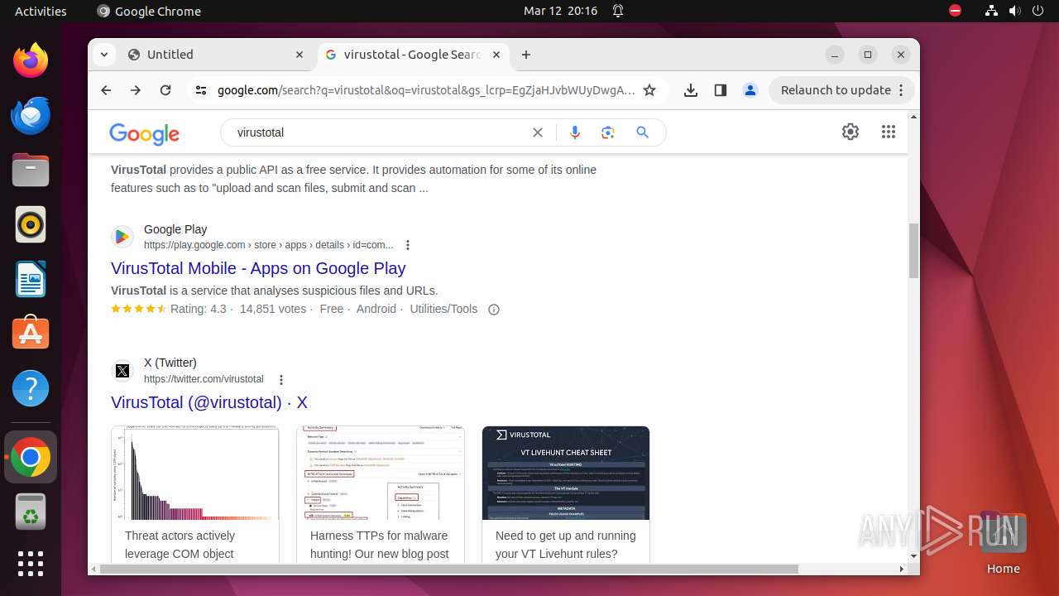
Task: Open the Chrome profile avatar
Action: pyautogui.click(x=750, y=90)
